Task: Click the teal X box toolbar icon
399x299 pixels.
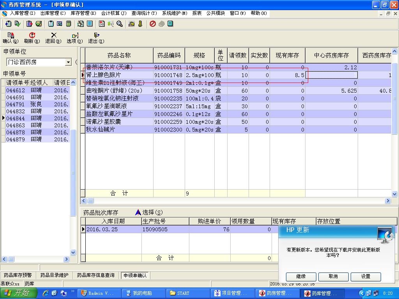Action: coord(170,24)
